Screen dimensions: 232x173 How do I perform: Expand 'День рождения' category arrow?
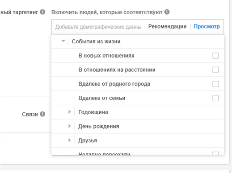click(x=69, y=126)
